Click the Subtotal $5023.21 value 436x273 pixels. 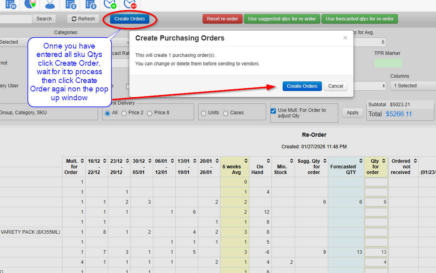[x=400, y=105]
